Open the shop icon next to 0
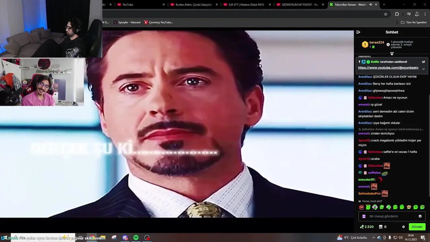Screen dimensions: 430x242 click(381, 227)
